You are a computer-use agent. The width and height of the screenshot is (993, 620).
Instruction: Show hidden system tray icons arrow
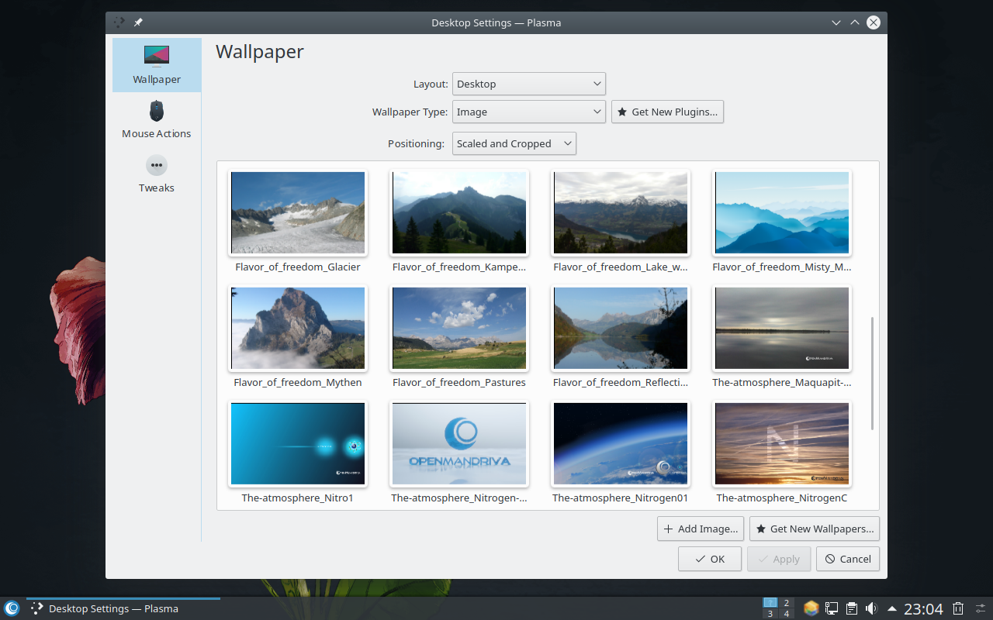point(892,608)
